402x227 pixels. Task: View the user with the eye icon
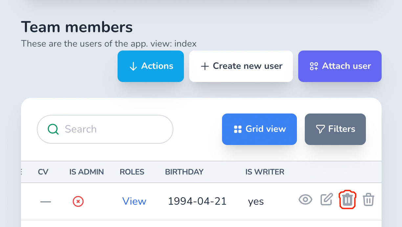pos(305,199)
